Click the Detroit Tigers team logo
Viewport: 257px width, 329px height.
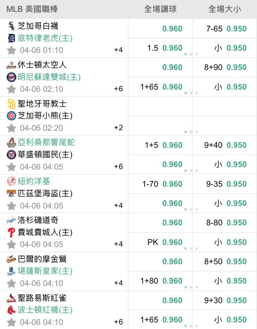(x=11, y=38)
